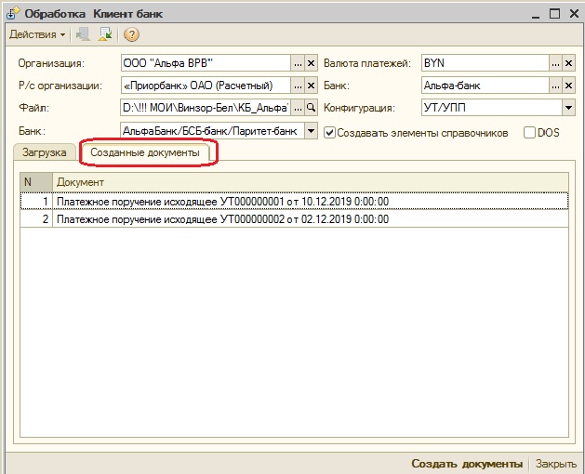
Task: Click the greyed-out load toolbar icon
Action: (x=83, y=34)
